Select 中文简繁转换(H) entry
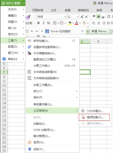 click(x=52, y=53)
